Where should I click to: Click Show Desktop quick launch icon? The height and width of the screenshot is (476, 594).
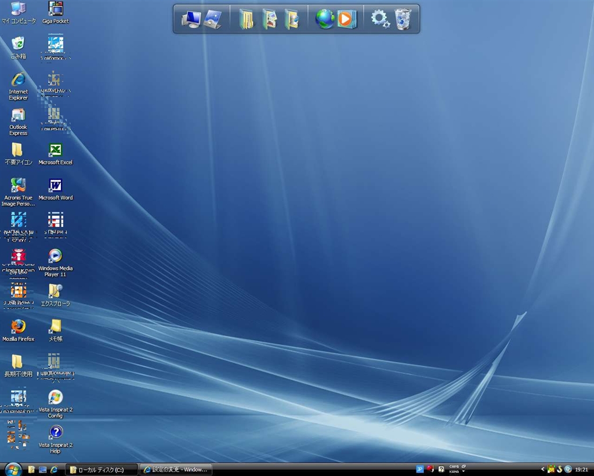(43, 470)
